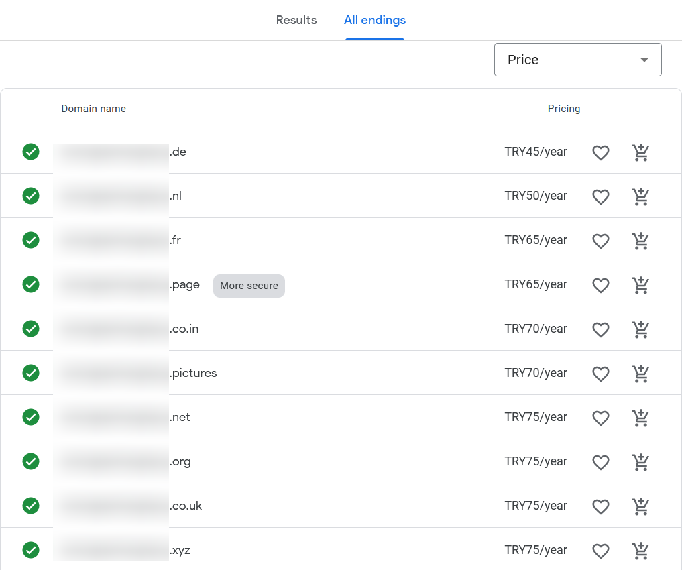The image size is (682, 570).
Task: Add the .de domain to the cart
Action: pos(640,152)
